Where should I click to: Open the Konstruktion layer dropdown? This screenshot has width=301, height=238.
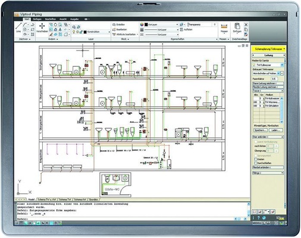(97, 32)
